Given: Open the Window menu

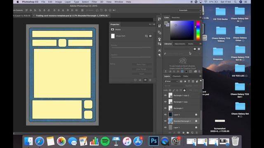Looking at the screenshot, I should [119, 2].
